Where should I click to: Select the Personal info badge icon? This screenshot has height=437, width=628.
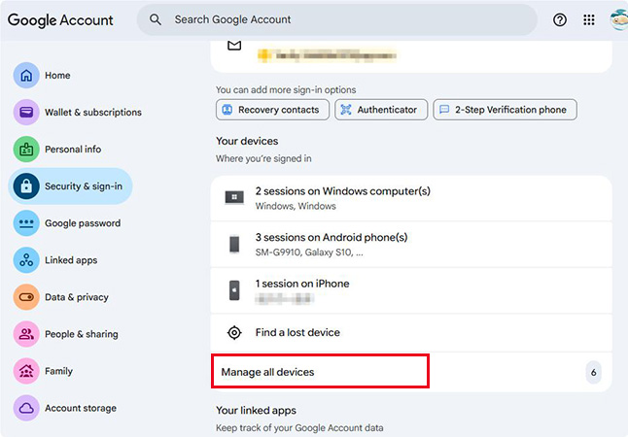coord(26,150)
